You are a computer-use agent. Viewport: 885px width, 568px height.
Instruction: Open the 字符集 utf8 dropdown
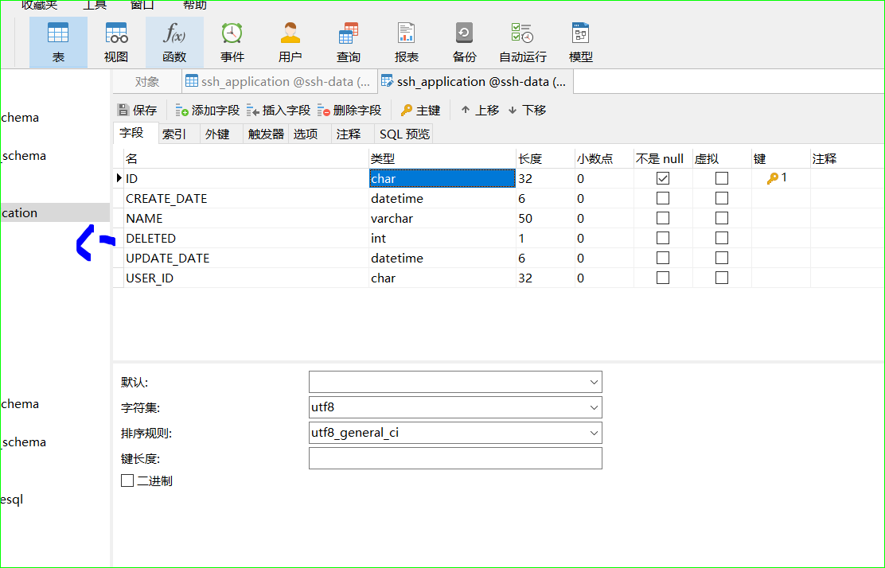pyautogui.click(x=594, y=407)
